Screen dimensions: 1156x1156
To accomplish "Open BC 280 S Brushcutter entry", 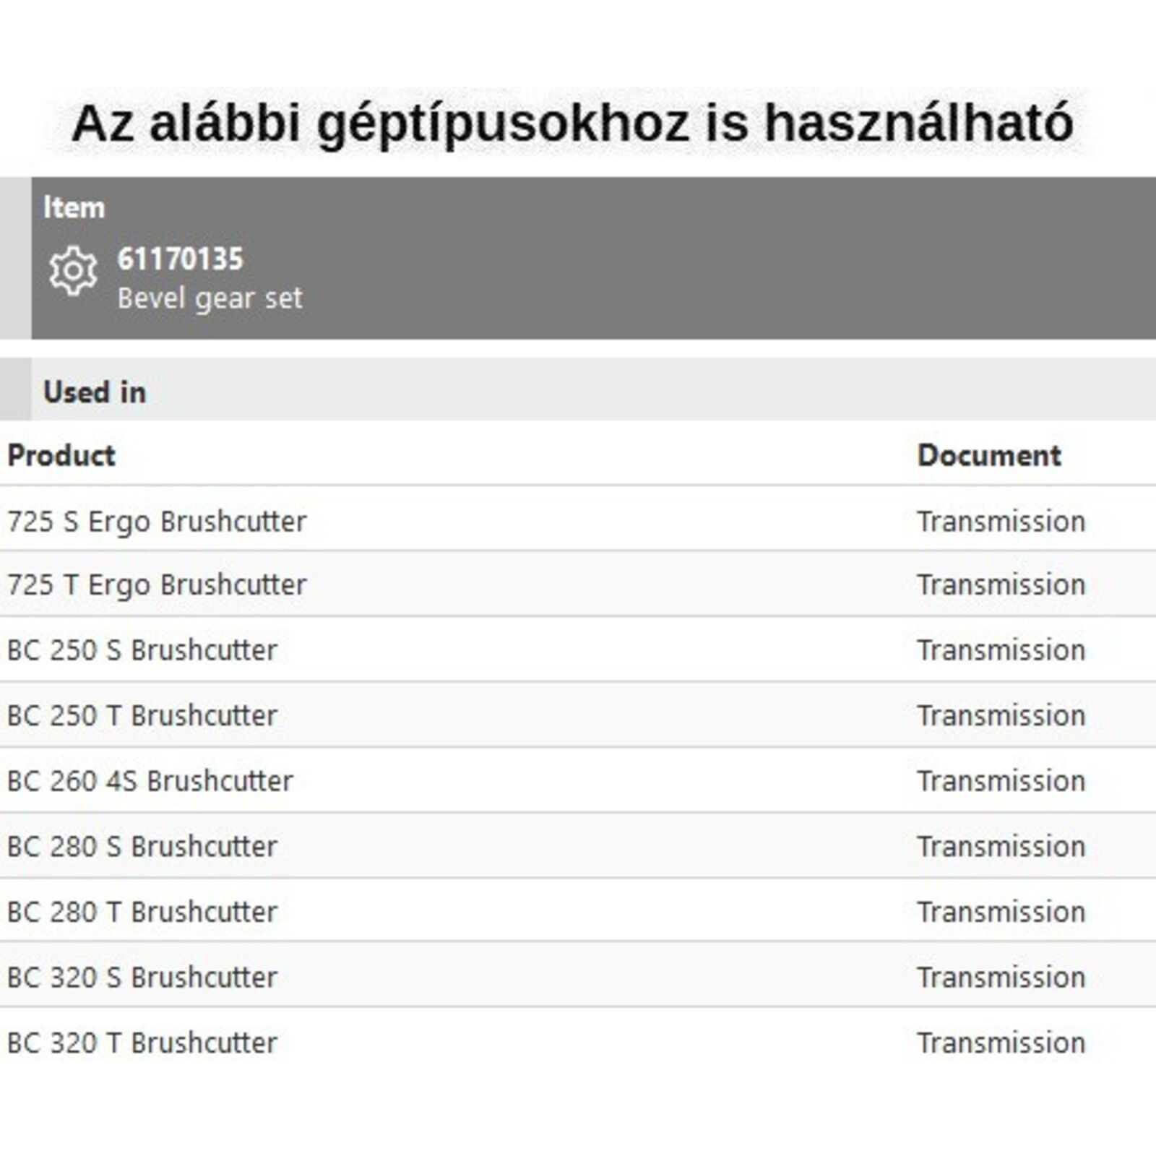I will click(x=142, y=846).
